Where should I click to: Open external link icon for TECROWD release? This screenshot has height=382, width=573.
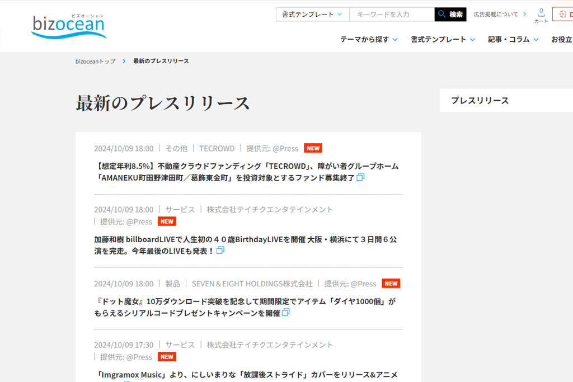[360, 177]
